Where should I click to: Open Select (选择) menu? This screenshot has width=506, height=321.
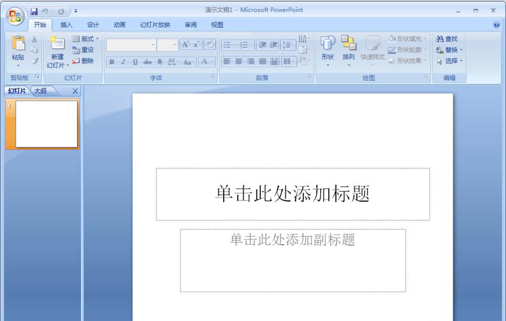(x=449, y=61)
